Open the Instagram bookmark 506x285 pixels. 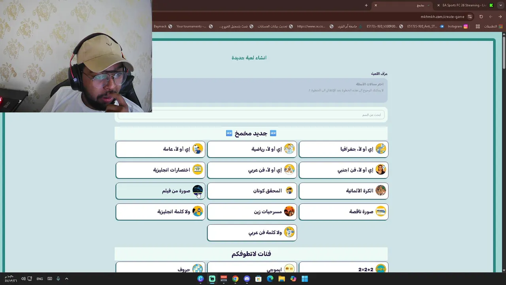(x=458, y=26)
